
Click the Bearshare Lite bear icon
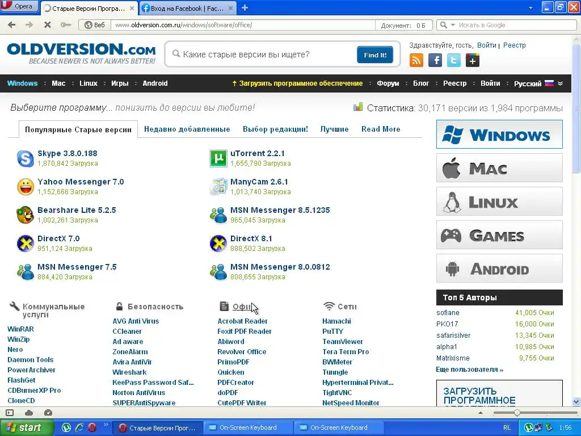[25, 215]
